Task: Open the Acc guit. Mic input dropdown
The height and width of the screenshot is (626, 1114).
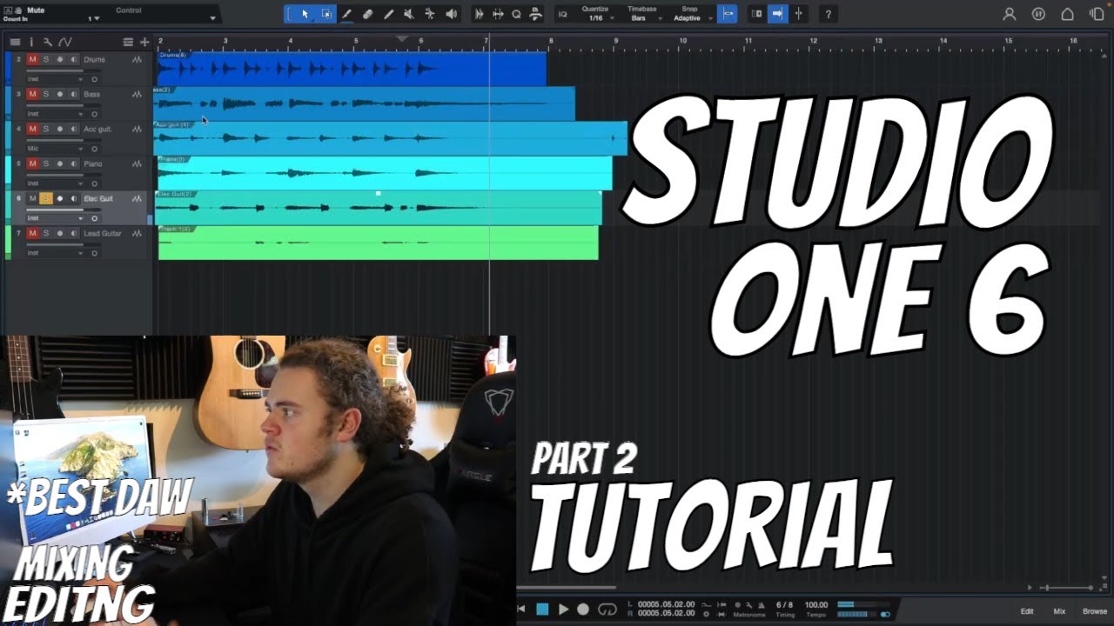Action: click(x=54, y=149)
